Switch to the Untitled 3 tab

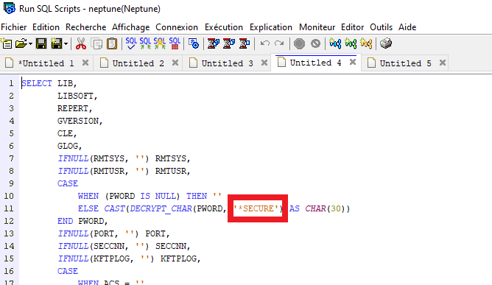click(227, 63)
